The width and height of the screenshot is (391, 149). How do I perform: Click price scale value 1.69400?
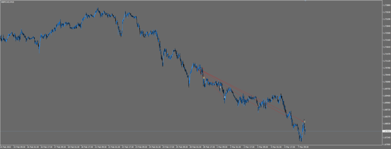coord(387,96)
